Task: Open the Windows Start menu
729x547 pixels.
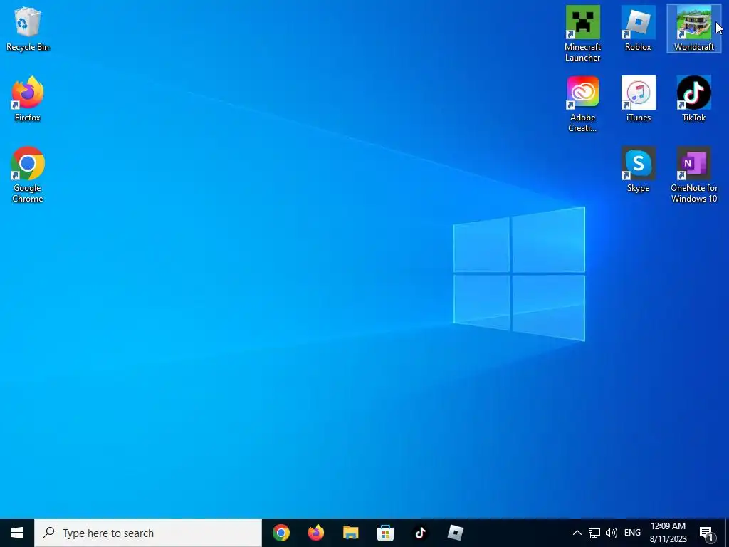Action: (x=17, y=533)
